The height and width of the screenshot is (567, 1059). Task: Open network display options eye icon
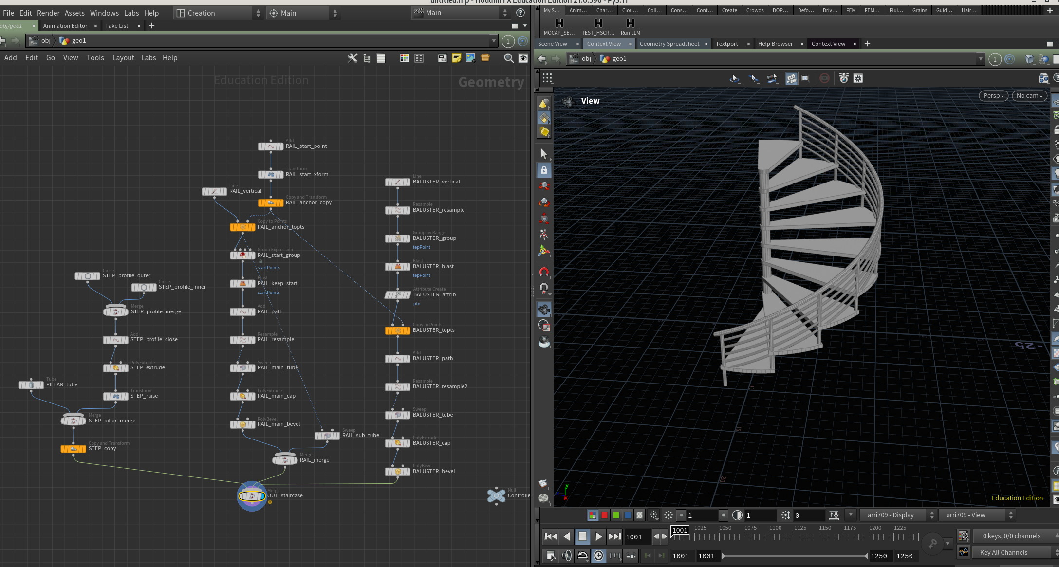(x=523, y=58)
